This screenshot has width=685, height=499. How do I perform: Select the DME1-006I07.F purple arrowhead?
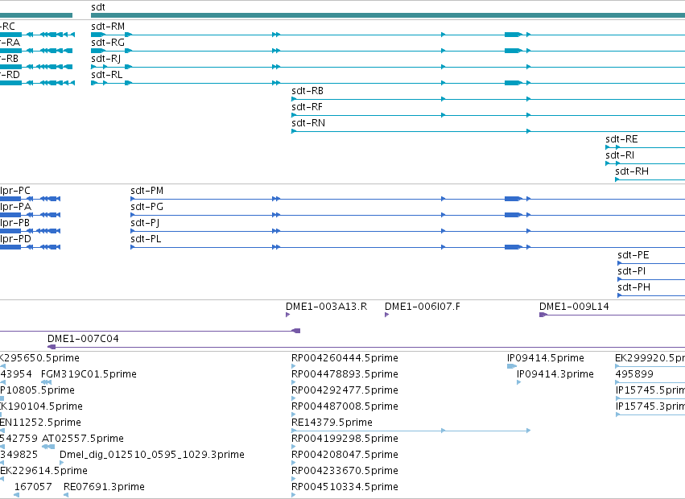[386, 315]
